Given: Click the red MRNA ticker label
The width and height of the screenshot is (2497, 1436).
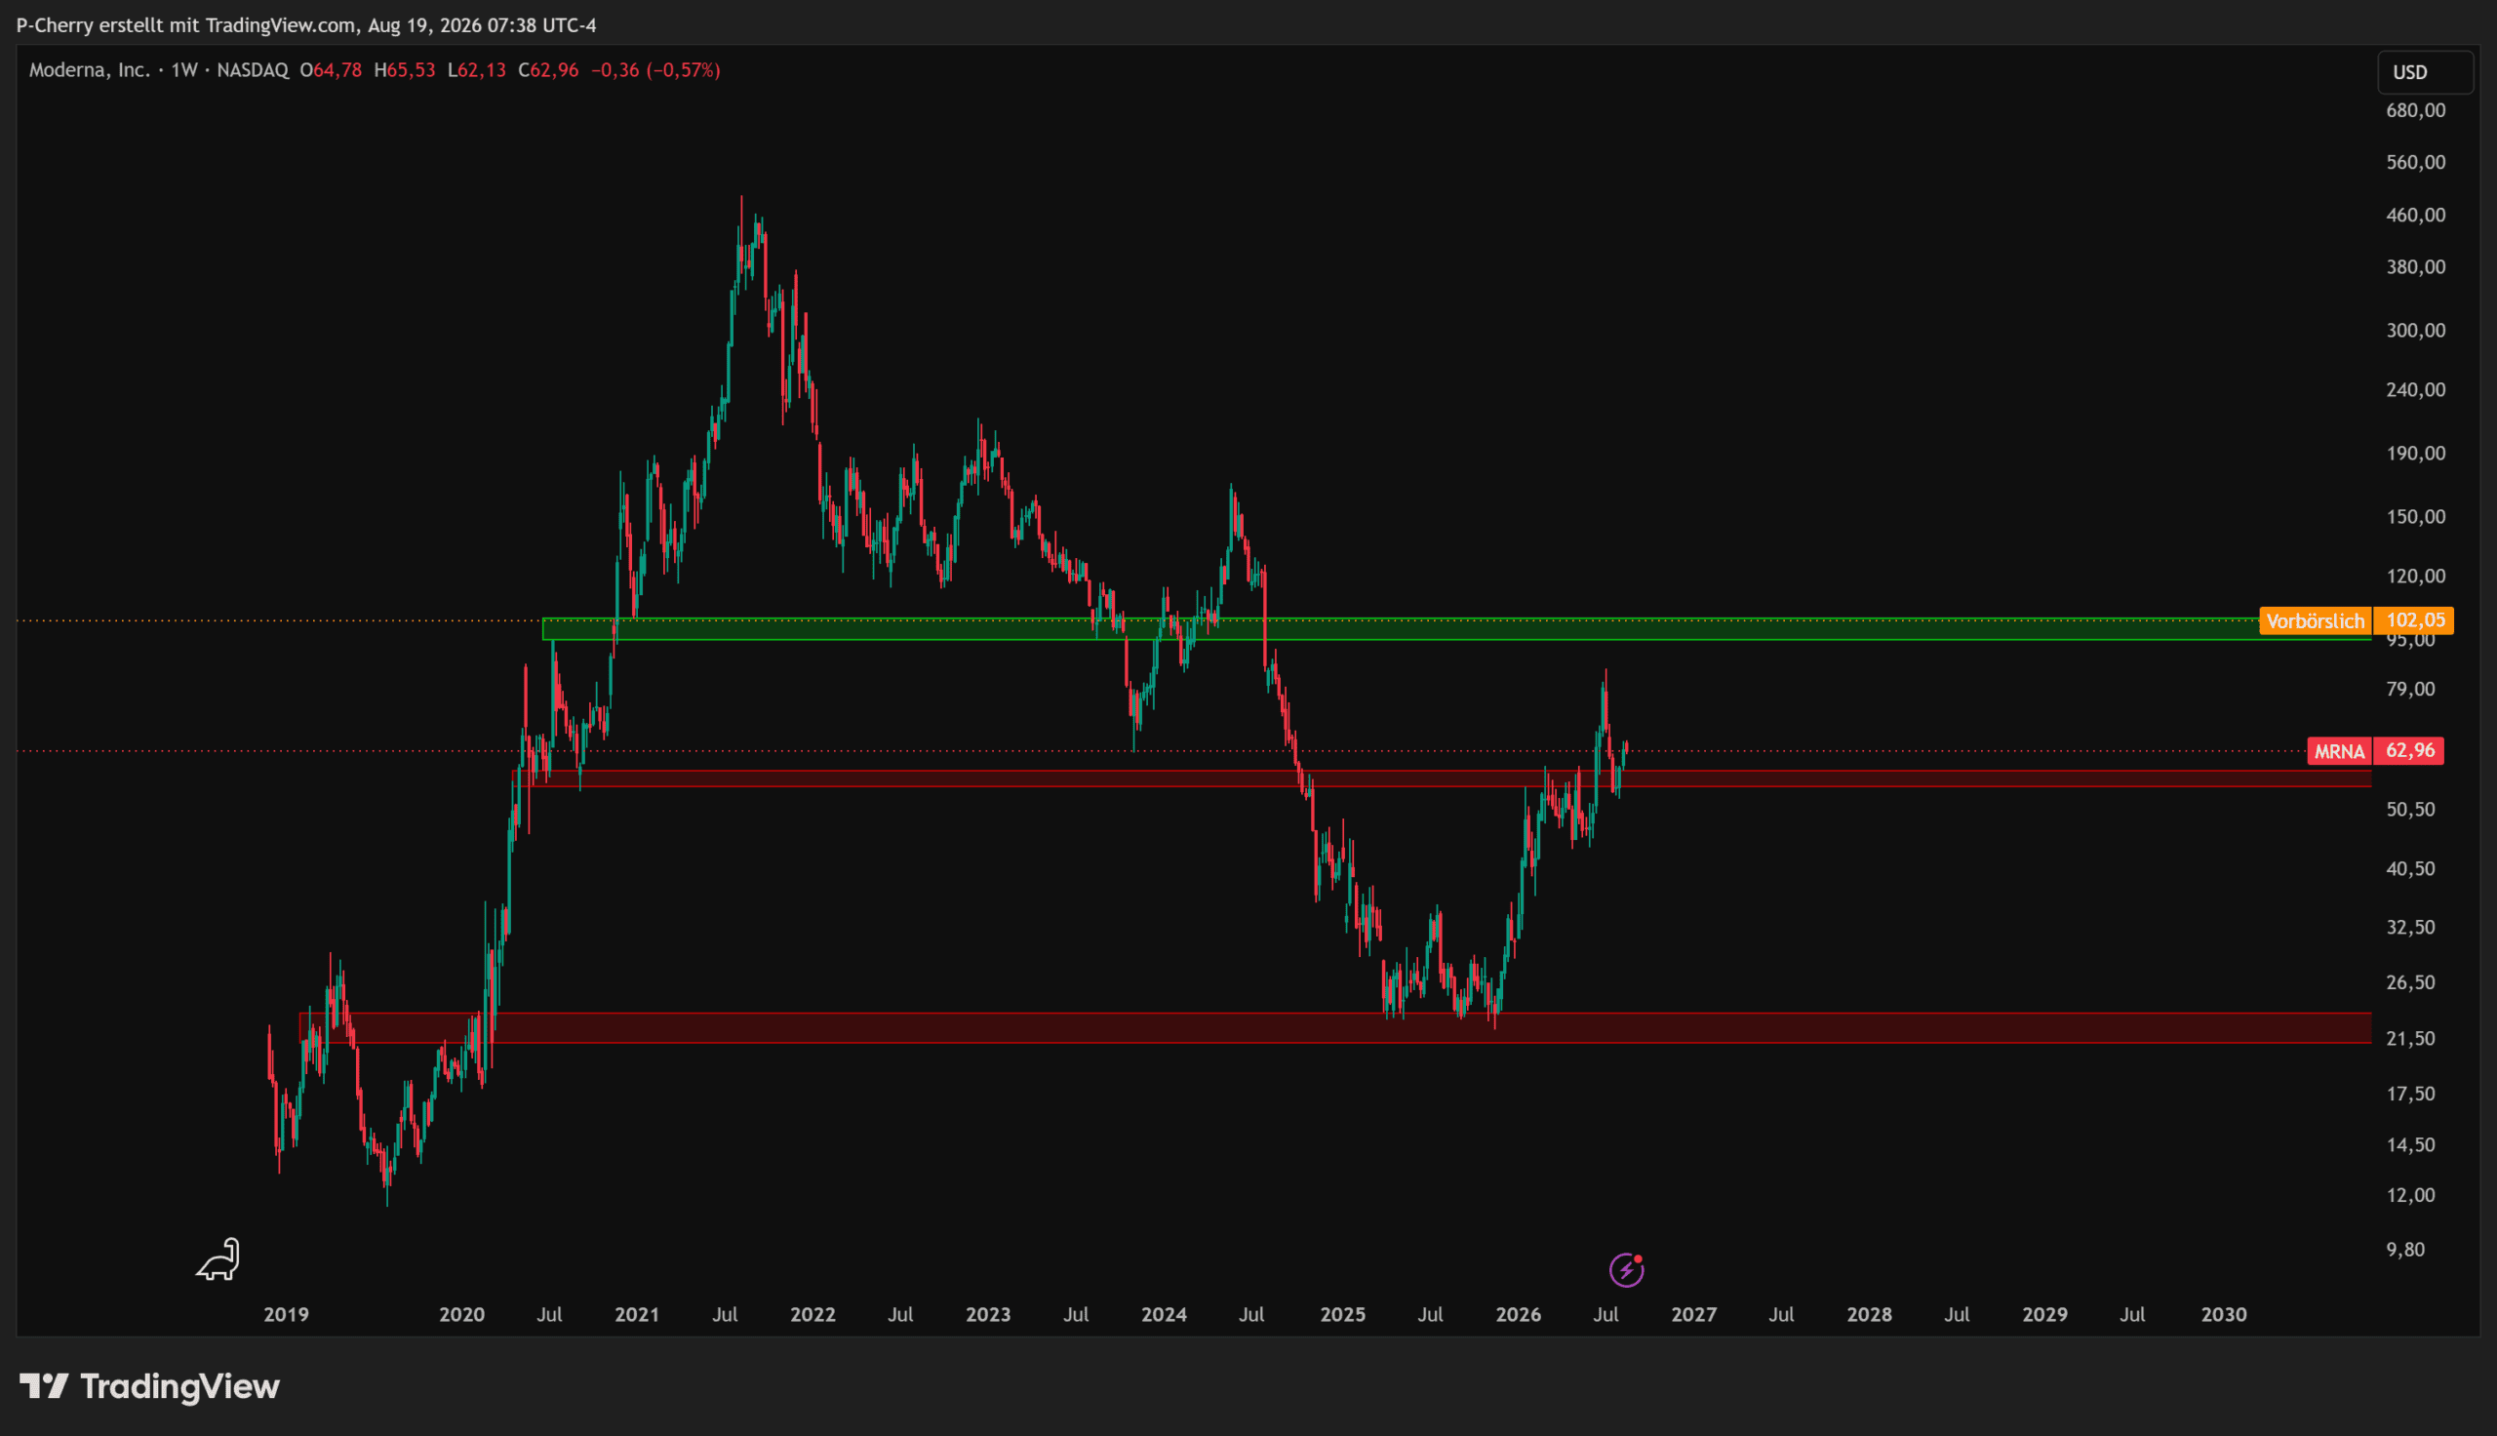Looking at the screenshot, I should tap(2339, 751).
